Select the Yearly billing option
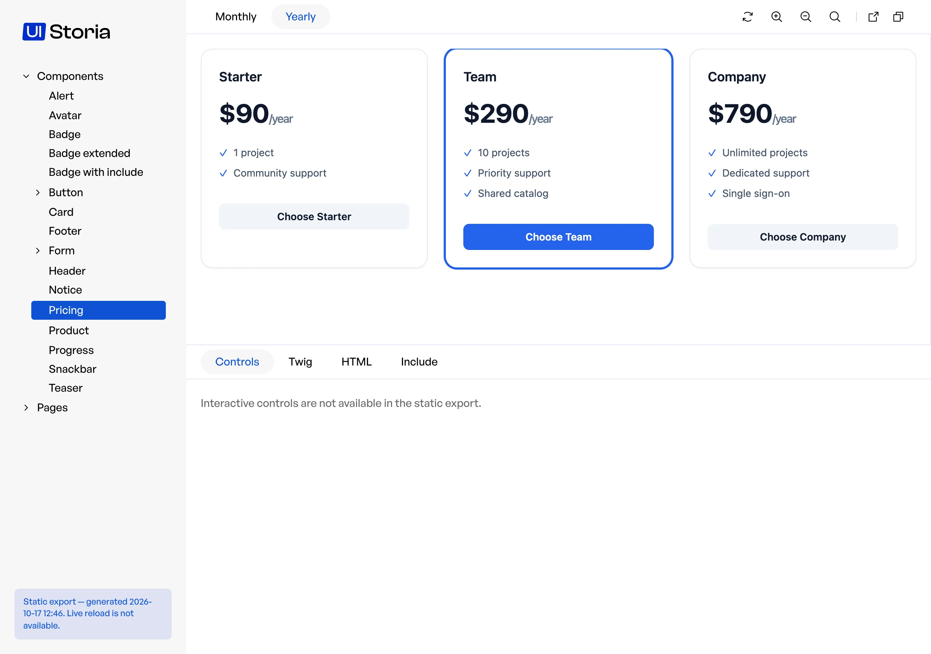 point(300,17)
